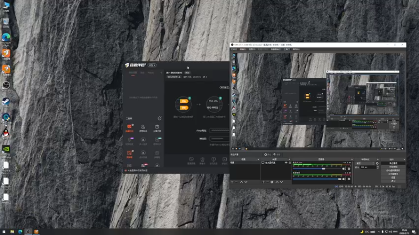This screenshot has width=419, height=235.
Task: Click the PMS URL step circle
Action: pyautogui.click(x=214, y=104)
